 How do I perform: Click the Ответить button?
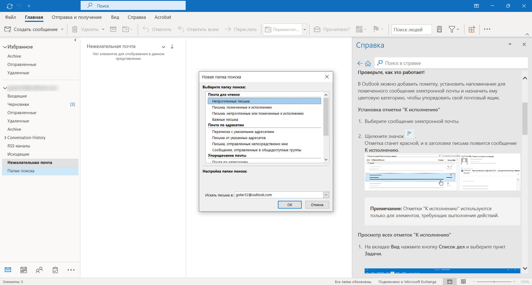click(157, 29)
